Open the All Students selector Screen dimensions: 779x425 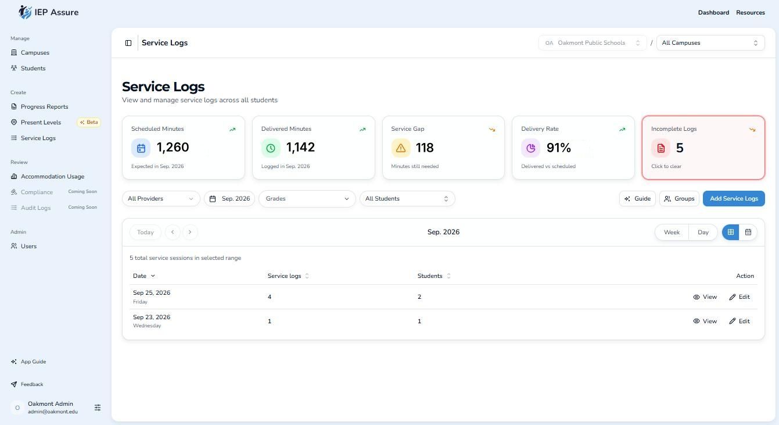point(407,199)
